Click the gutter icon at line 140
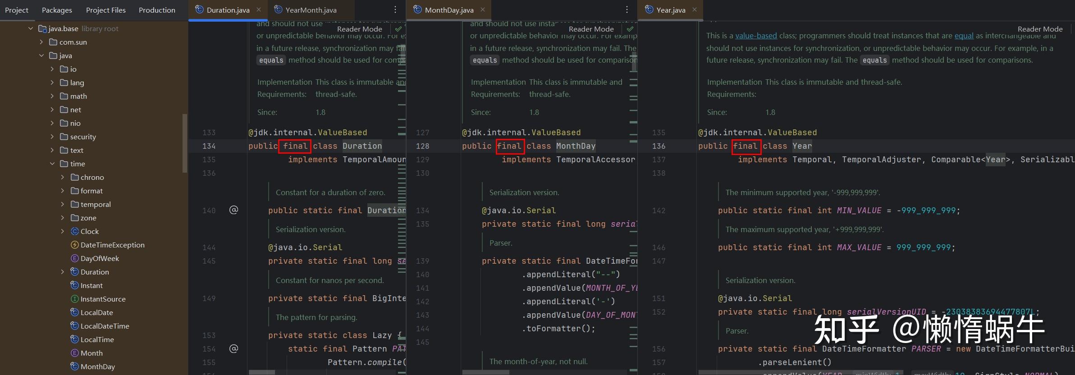Image resolution: width=1075 pixels, height=375 pixels. (x=233, y=210)
